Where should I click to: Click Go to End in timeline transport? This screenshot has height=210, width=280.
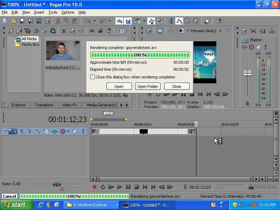(x=153, y=187)
